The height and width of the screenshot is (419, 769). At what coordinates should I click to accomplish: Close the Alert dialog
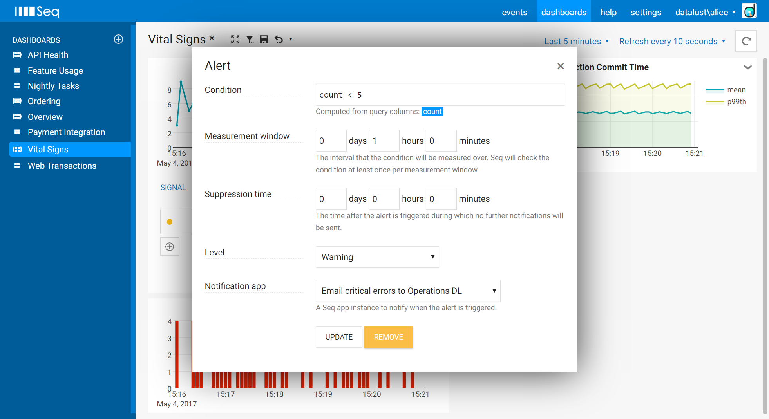tap(561, 66)
